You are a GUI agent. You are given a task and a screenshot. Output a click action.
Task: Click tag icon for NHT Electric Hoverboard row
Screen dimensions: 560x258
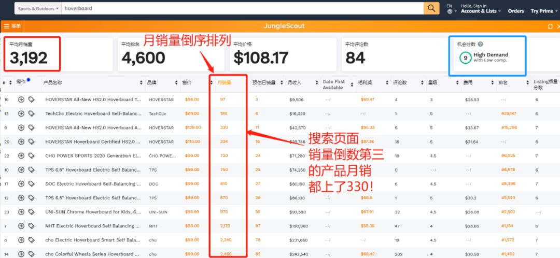[32, 226]
